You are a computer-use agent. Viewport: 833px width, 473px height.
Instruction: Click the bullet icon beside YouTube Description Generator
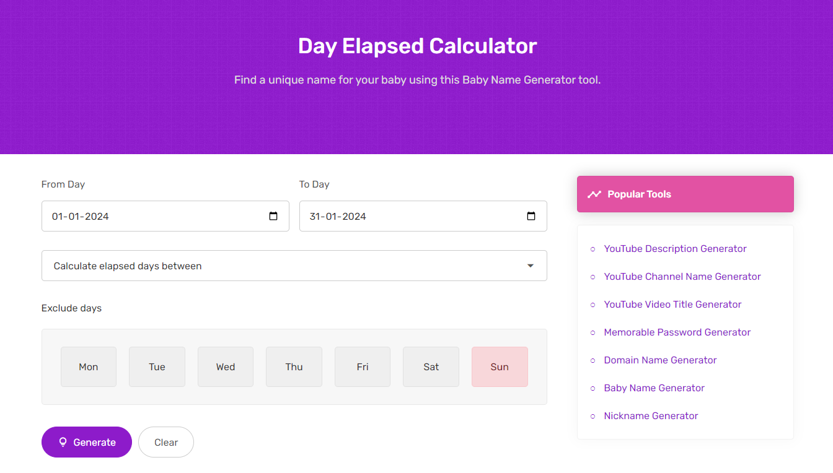(592, 249)
